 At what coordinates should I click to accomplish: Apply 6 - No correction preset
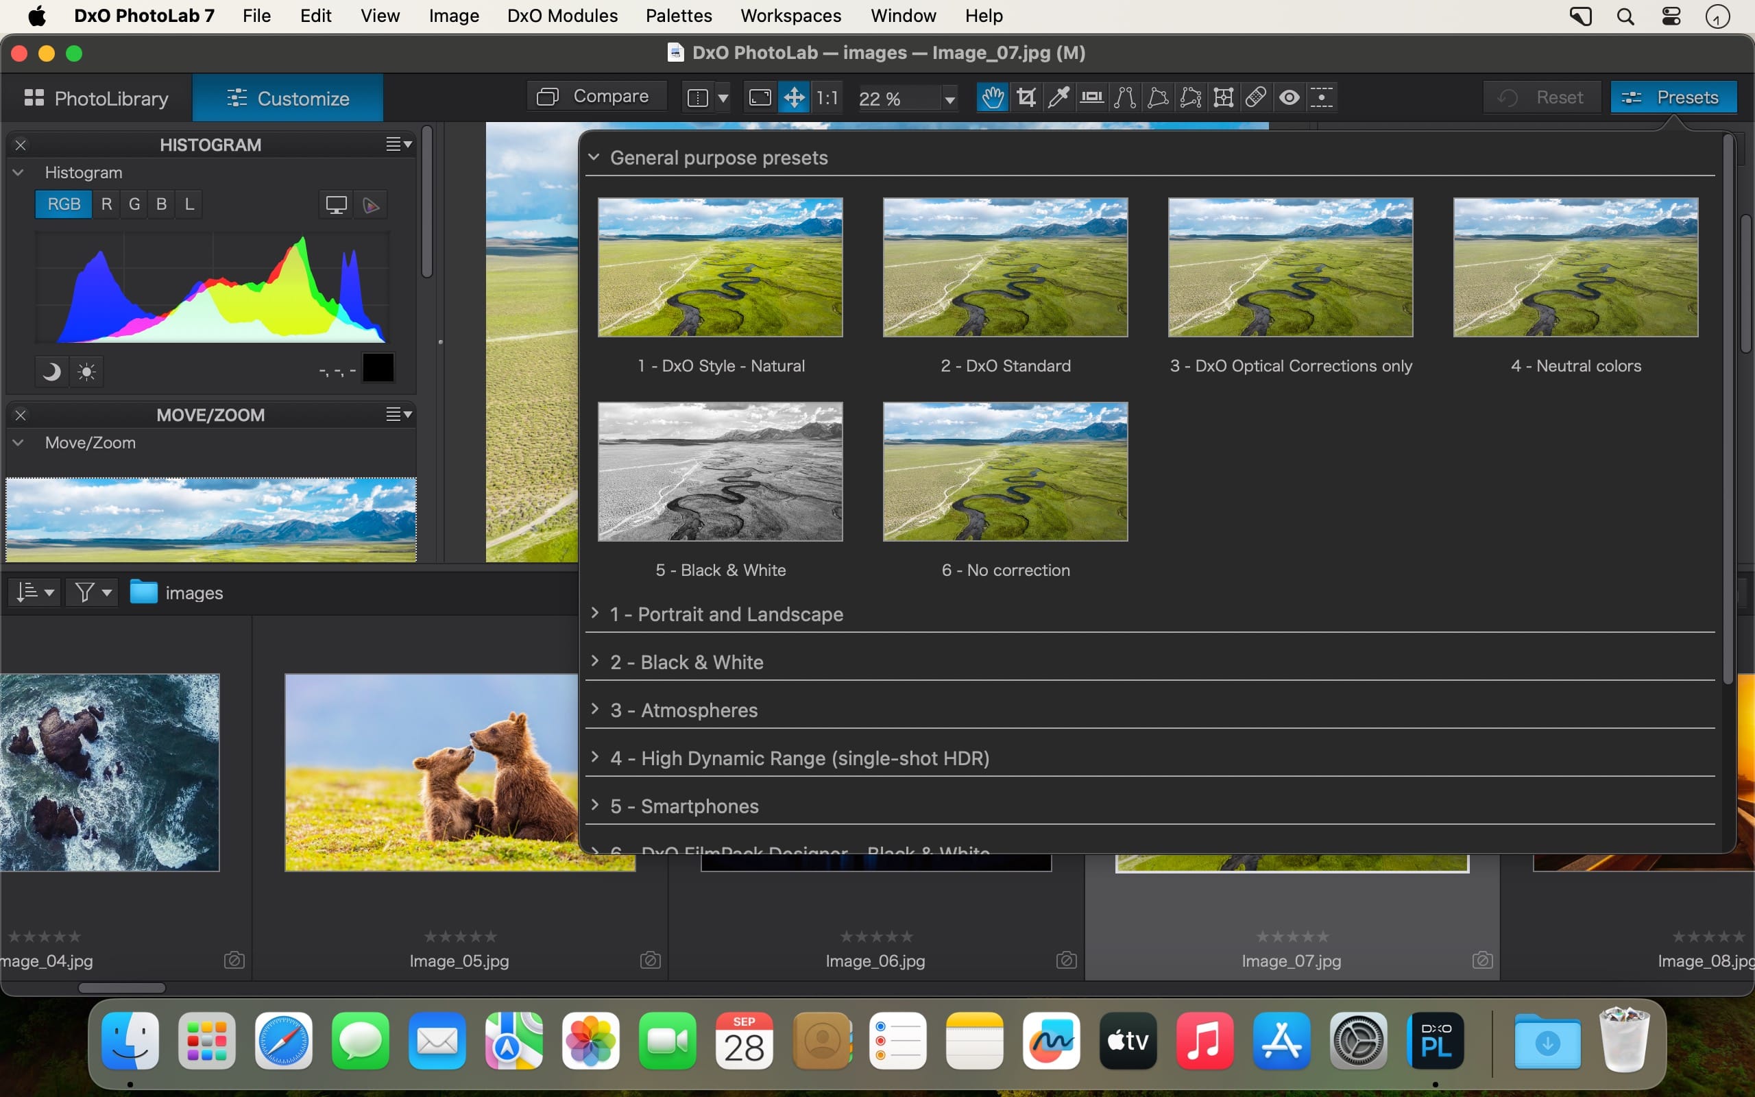pyautogui.click(x=1005, y=472)
